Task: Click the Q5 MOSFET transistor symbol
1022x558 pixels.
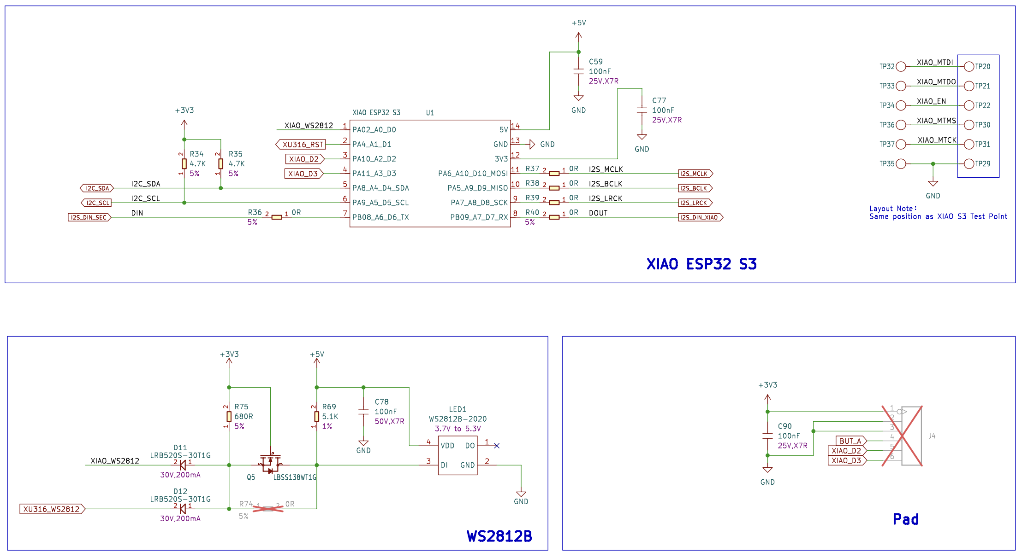Action: [x=271, y=463]
